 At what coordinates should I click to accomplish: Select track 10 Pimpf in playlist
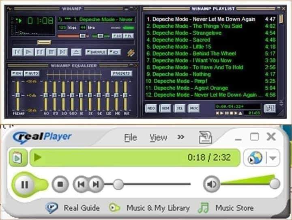[211, 81]
